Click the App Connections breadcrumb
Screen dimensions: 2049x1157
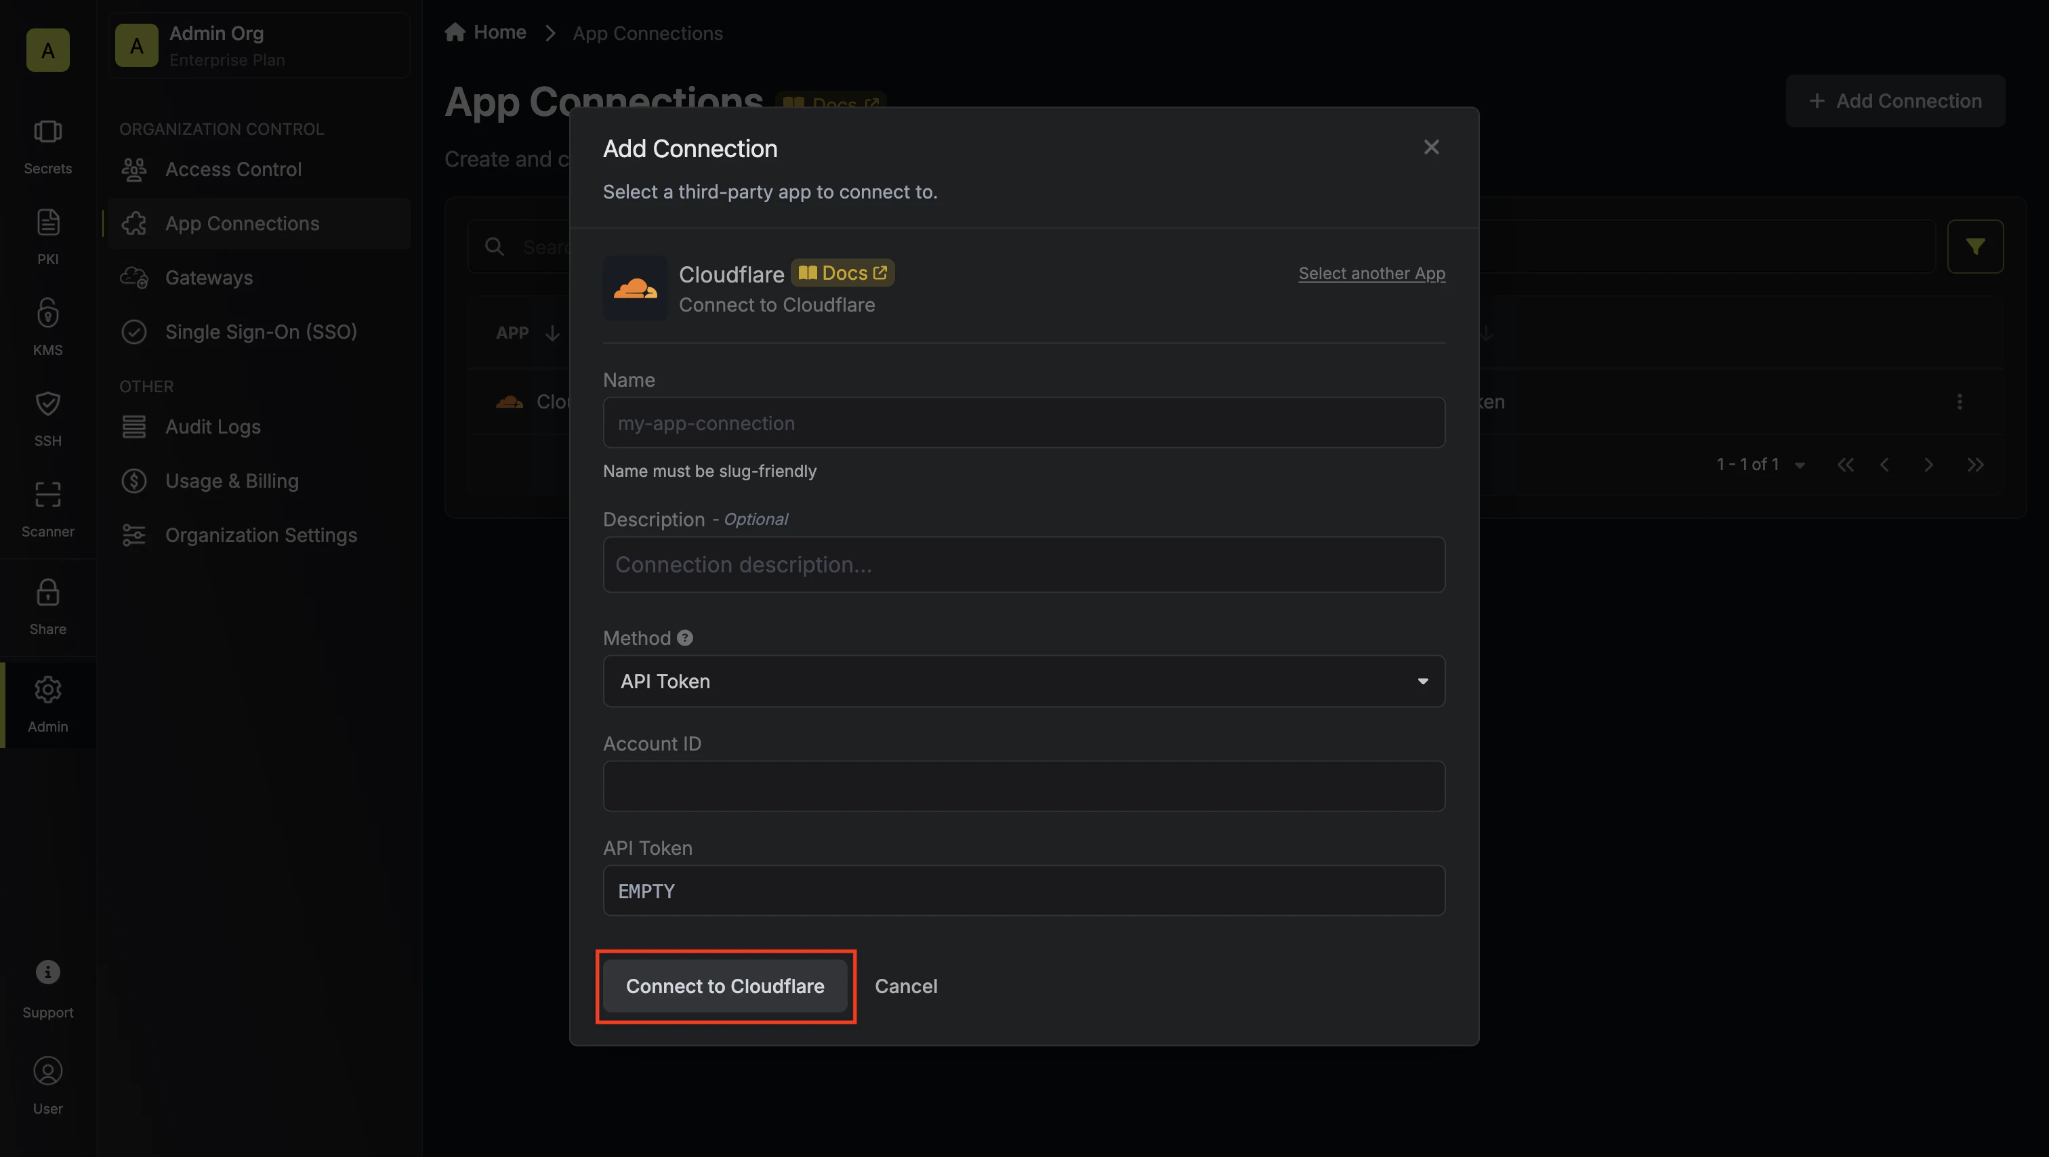tap(648, 33)
